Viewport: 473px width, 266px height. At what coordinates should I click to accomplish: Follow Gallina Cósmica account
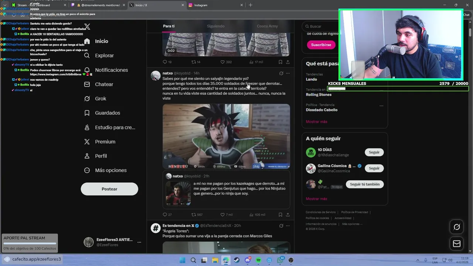pyautogui.click(x=374, y=168)
